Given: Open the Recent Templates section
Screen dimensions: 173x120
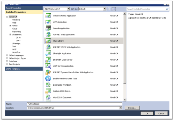Looking at the screenshot, I should (x=24, y=8).
